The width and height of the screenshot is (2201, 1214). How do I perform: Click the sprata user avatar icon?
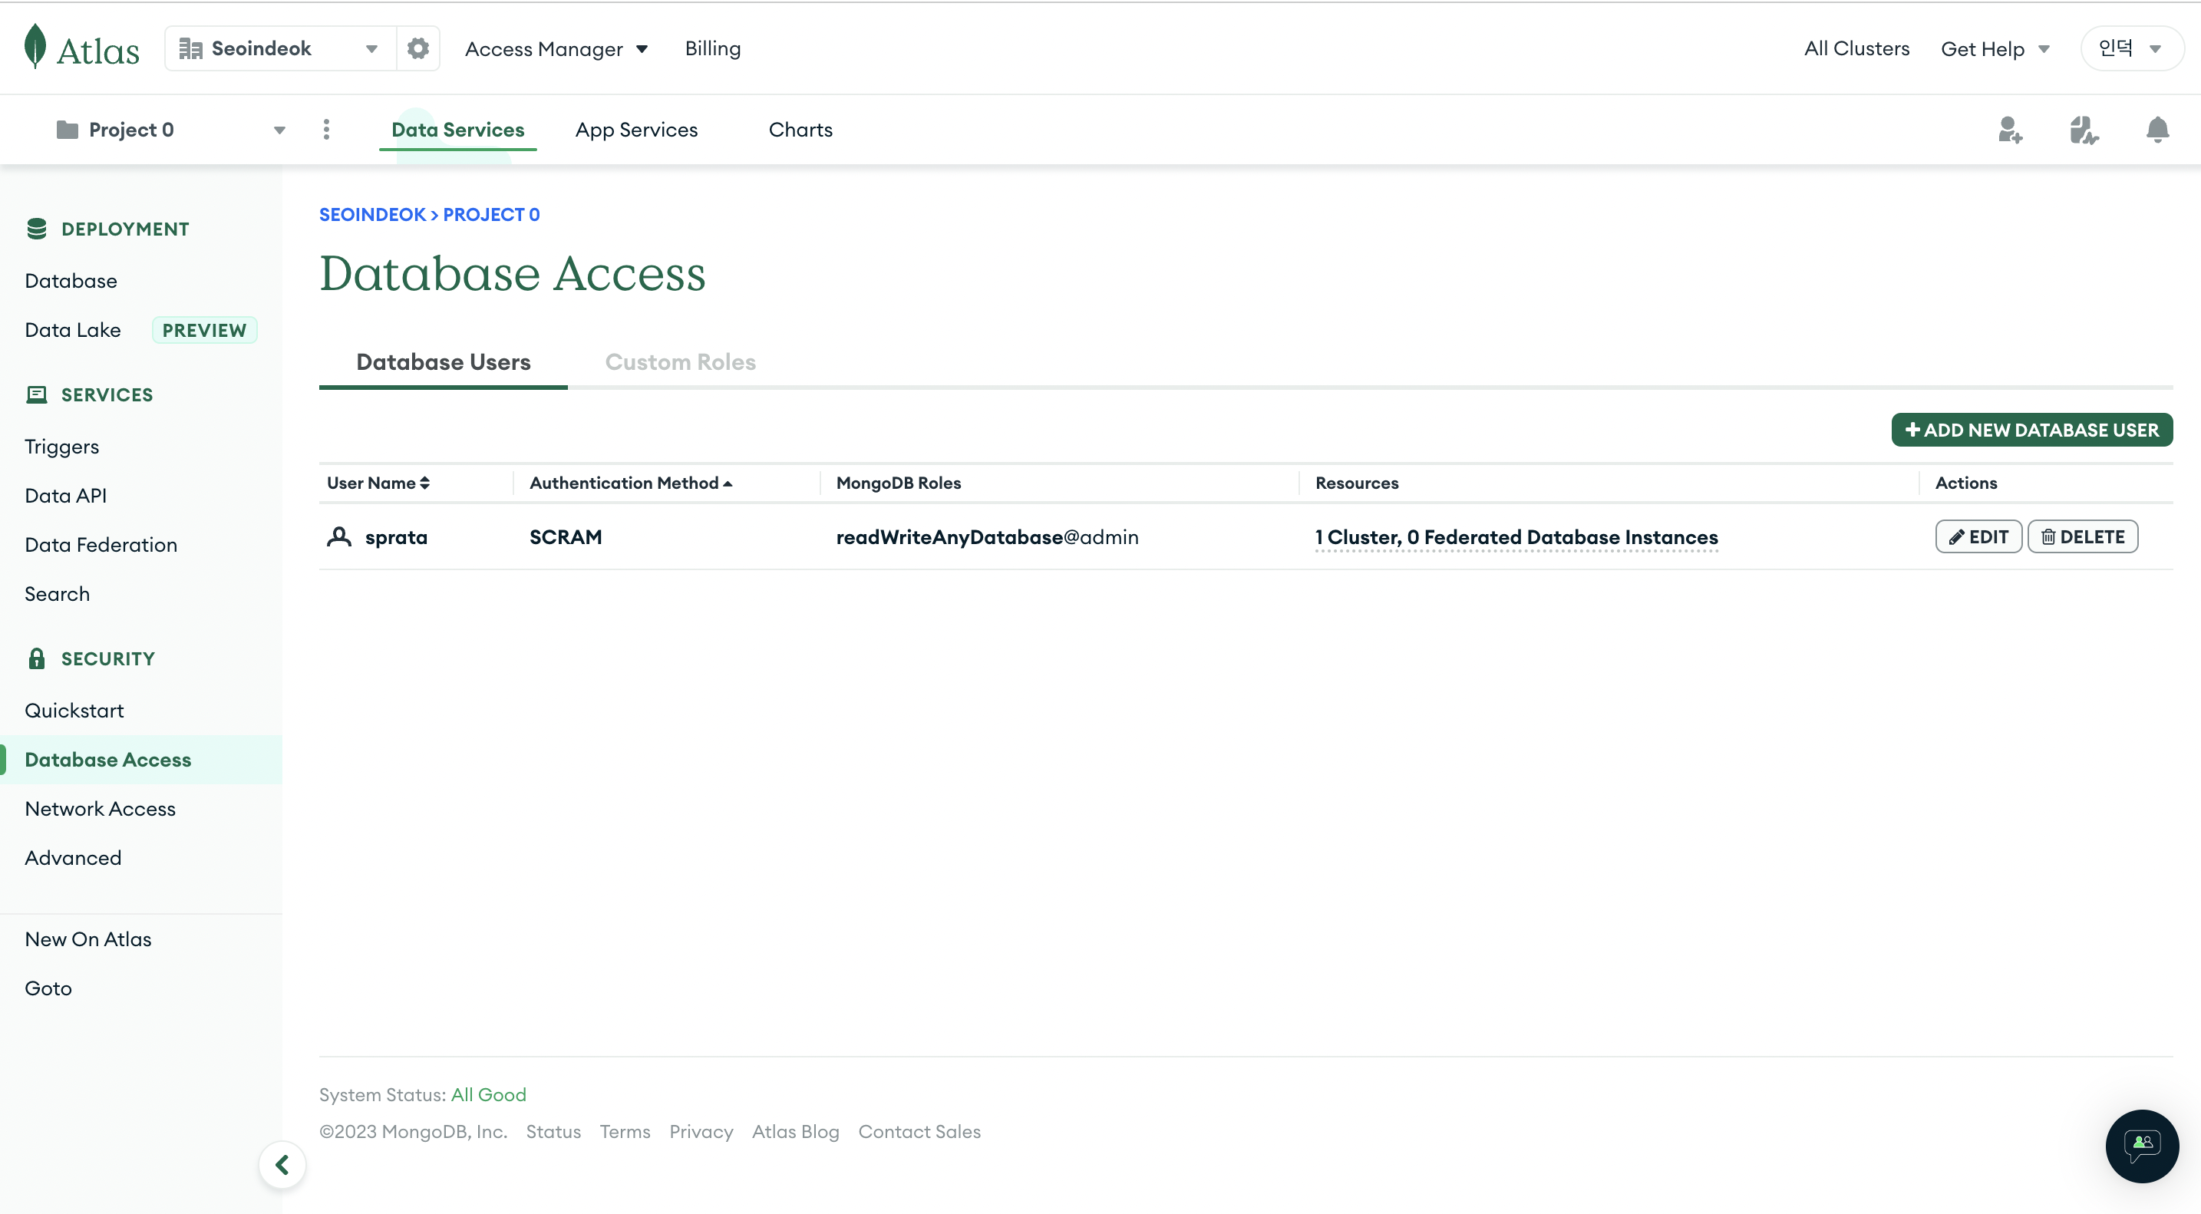[x=339, y=536]
